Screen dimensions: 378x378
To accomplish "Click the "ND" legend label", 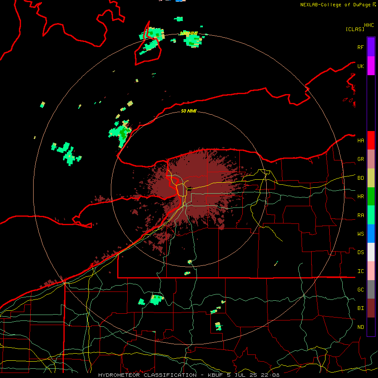I will click(360, 327).
